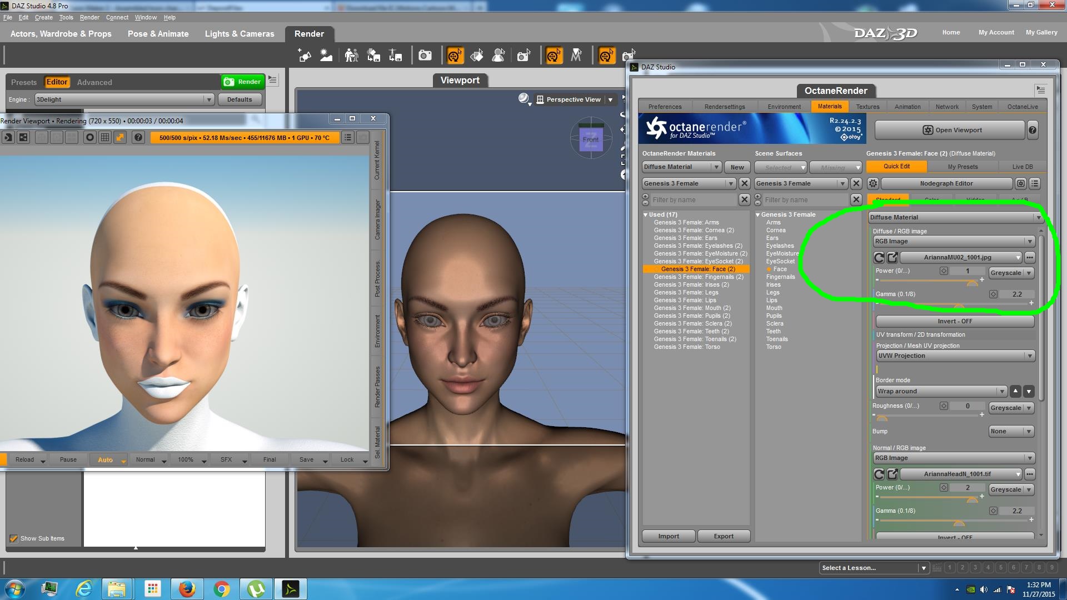The image size is (1067, 600).
Task: Click the help question mark in Render Viewport
Action: pos(138,137)
